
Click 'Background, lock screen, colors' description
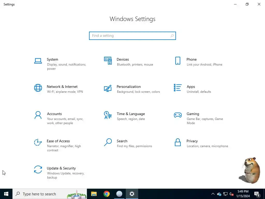(138, 92)
